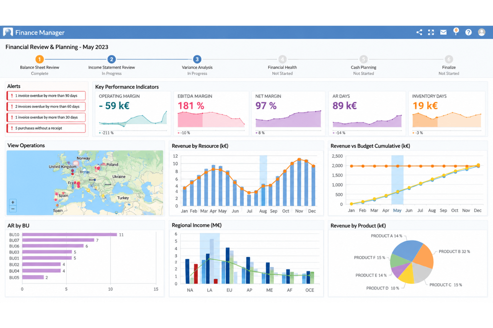Click the BU10 bar in AR by BU
The height and width of the screenshot is (328, 493).
pos(69,235)
